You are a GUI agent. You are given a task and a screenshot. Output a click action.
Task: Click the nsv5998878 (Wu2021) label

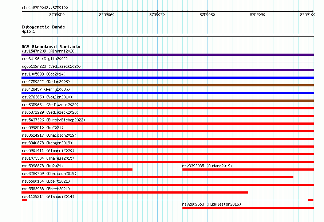tap(43, 166)
